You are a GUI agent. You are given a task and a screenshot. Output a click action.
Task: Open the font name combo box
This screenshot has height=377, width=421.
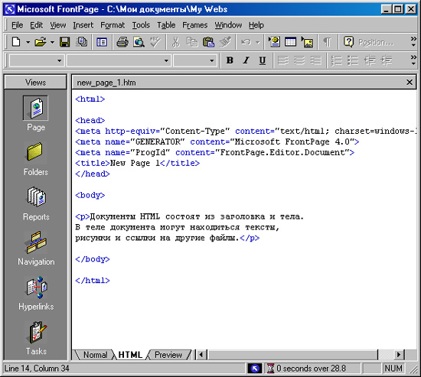(x=119, y=60)
